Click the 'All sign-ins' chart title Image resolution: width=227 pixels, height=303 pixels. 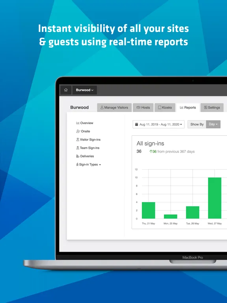click(x=151, y=143)
